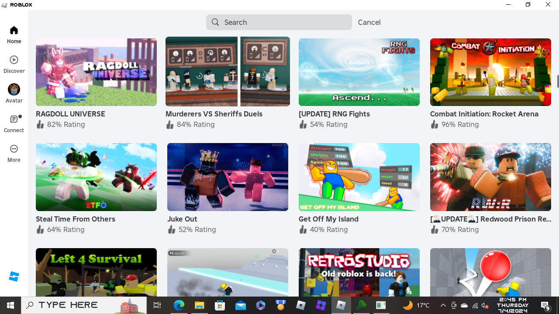Image resolution: width=559 pixels, height=314 pixels.
Task: Open Task View from taskbar
Action: [x=158, y=305]
